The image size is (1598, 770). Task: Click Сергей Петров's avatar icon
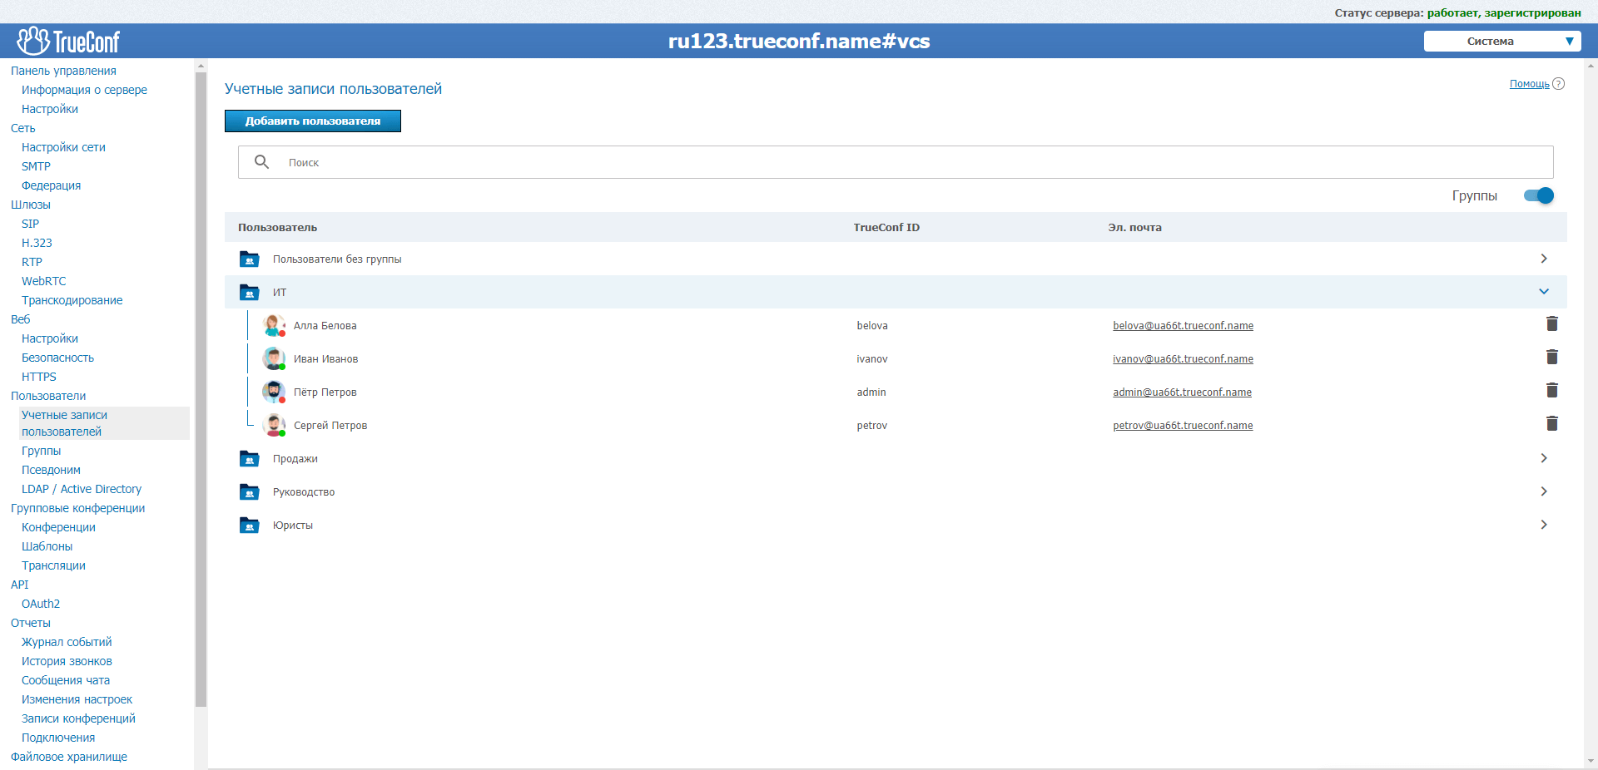click(x=274, y=425)
